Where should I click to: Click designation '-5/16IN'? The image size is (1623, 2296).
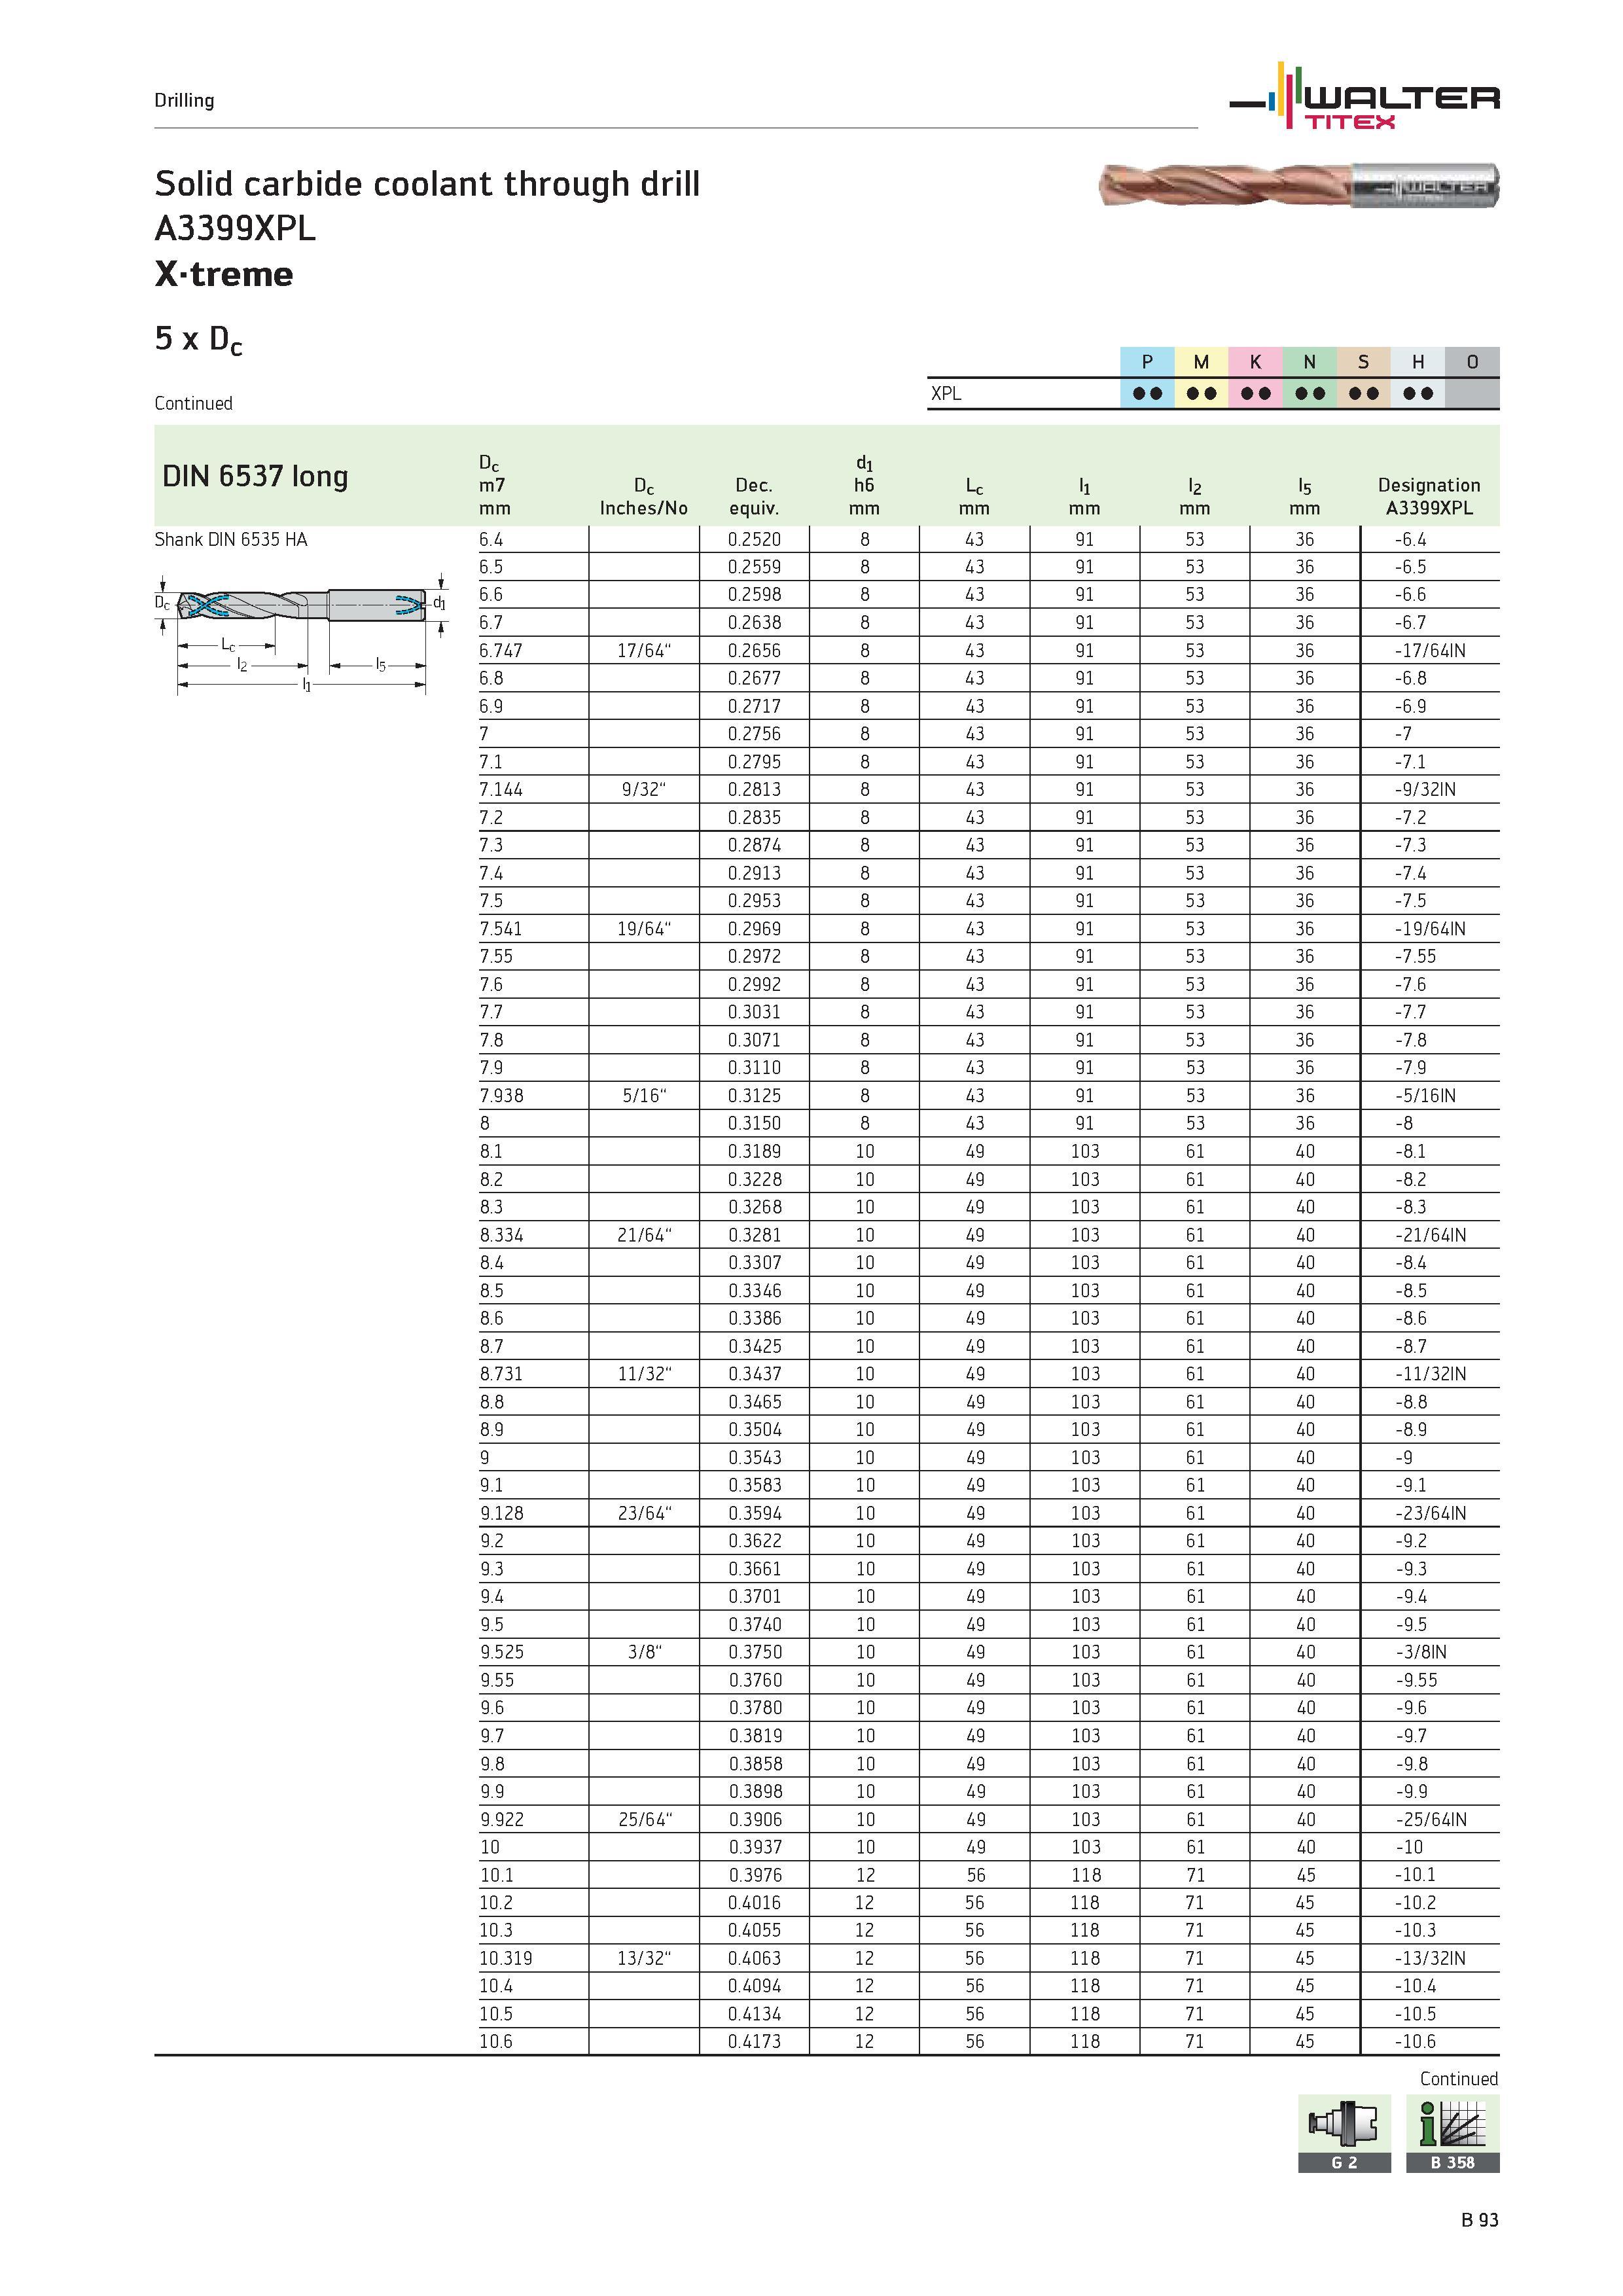[1426, 1096]
